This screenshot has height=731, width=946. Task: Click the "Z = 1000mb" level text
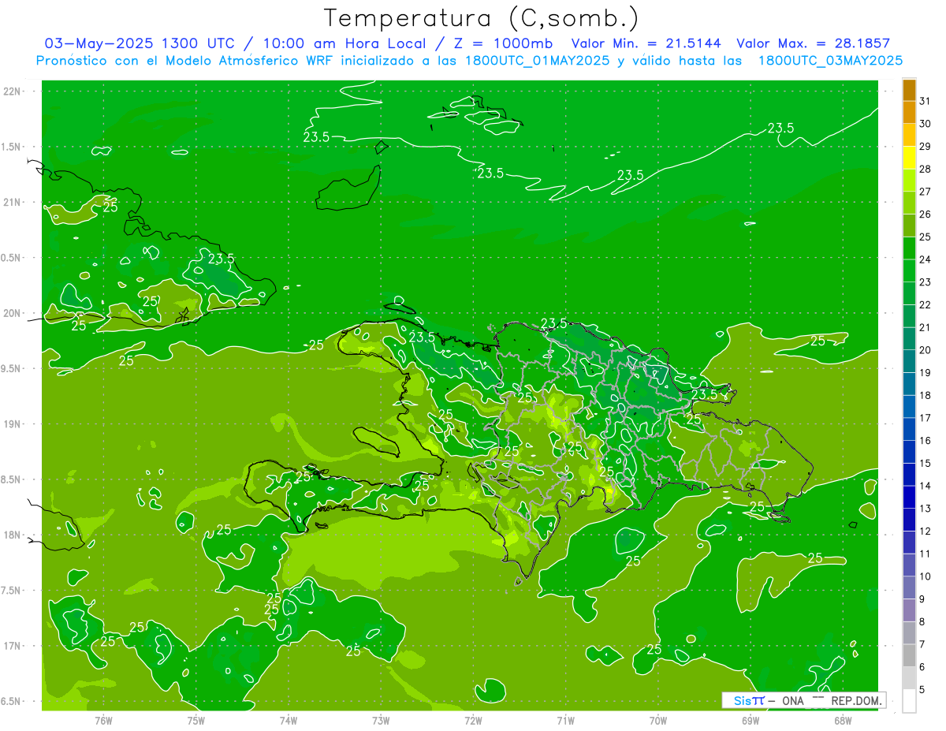coord(502,43)
